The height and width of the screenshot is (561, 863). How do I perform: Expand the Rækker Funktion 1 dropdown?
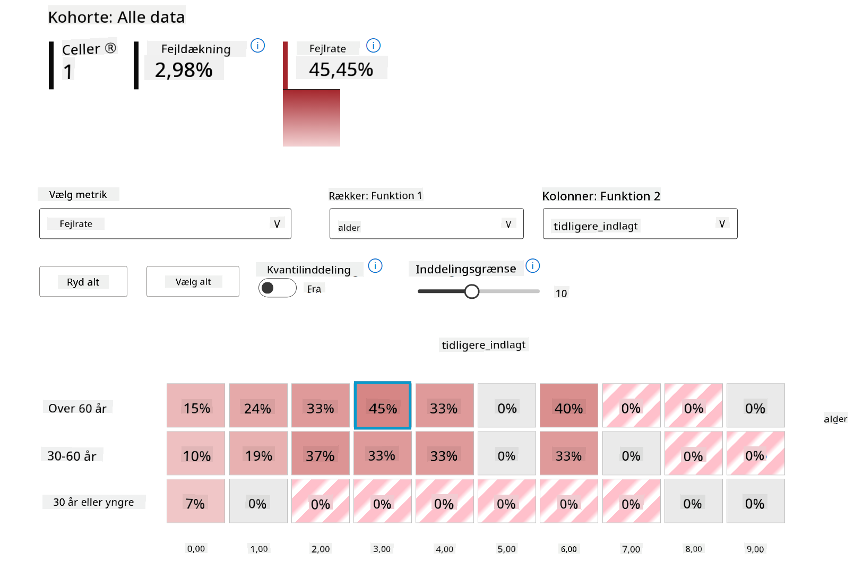(426, 224)
